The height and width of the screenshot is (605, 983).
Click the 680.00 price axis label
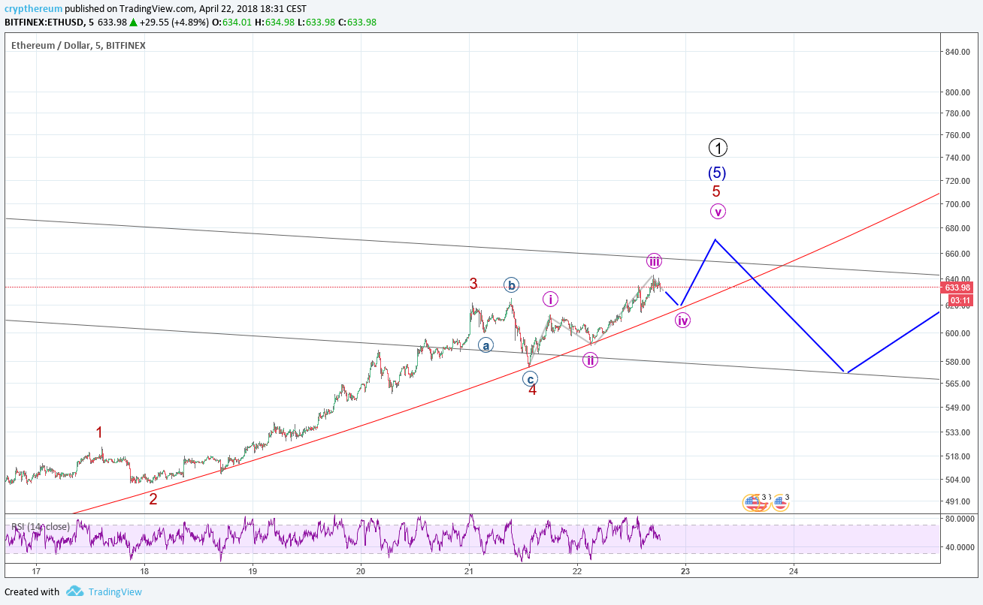point(957,229)
